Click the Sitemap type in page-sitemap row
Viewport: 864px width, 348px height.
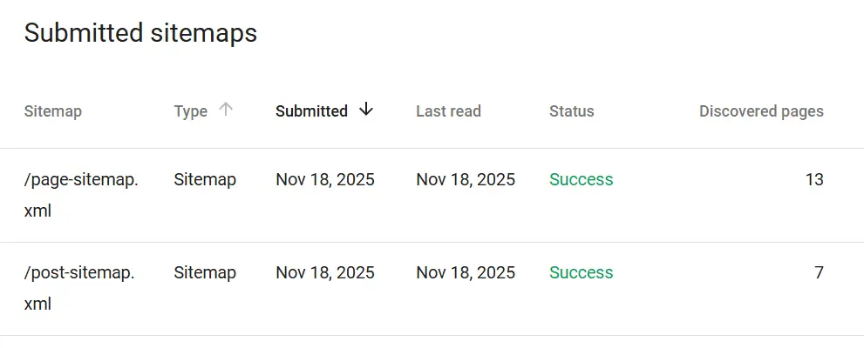[x=204, y=180]
